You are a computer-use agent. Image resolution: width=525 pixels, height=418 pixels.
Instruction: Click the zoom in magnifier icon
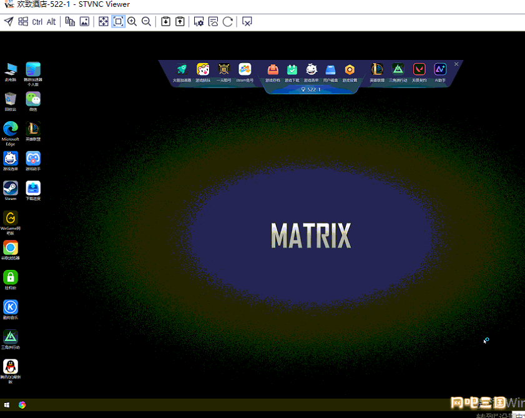coord(132,22)
